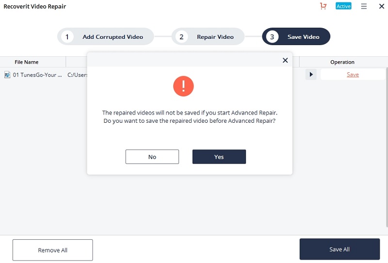Click the Active license badge
This screenshot has width=388, height=263.
[343, 6]
